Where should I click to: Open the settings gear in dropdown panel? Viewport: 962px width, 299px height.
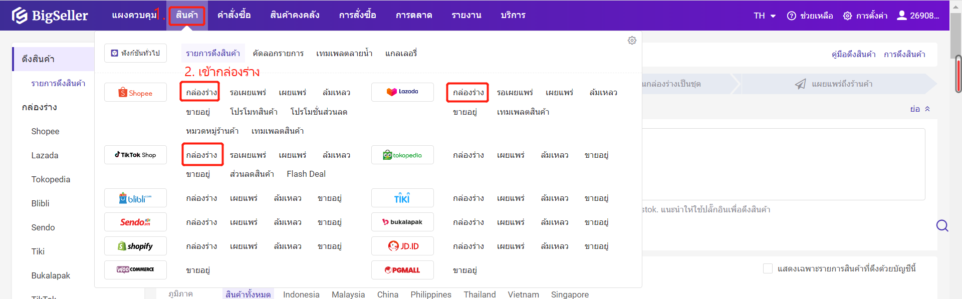(632, 41)
